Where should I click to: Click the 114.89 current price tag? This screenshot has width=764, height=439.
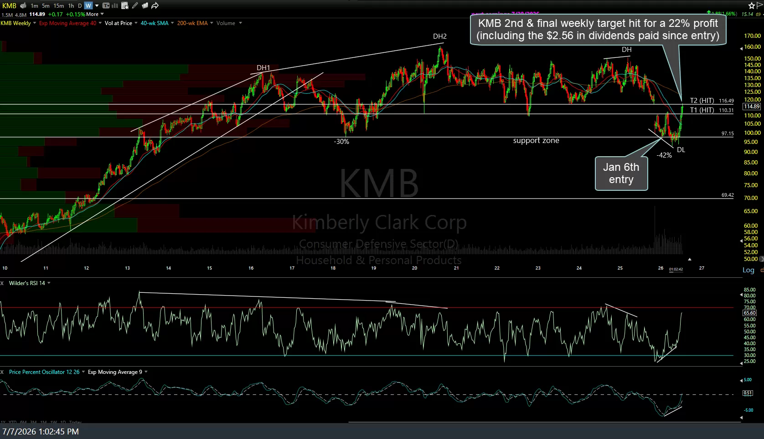pyautogui.click(x=752, y=107)
